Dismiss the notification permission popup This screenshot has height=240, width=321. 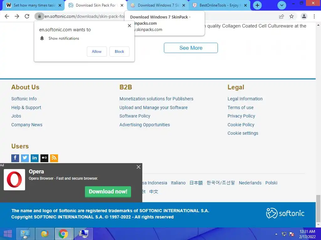tap(129, 26)
